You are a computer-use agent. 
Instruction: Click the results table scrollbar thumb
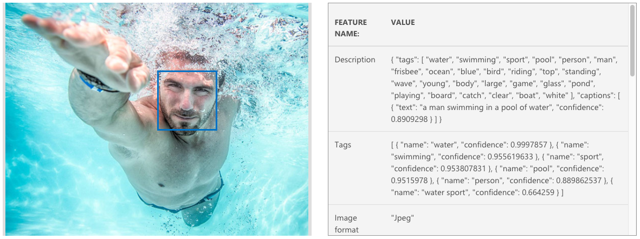pyautogui.click(x=632, y=41)
